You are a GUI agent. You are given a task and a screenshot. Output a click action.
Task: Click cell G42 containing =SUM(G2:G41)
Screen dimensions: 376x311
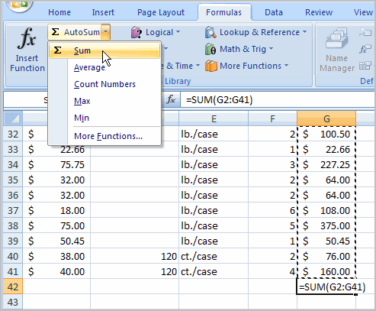click(x=326, y=287)
